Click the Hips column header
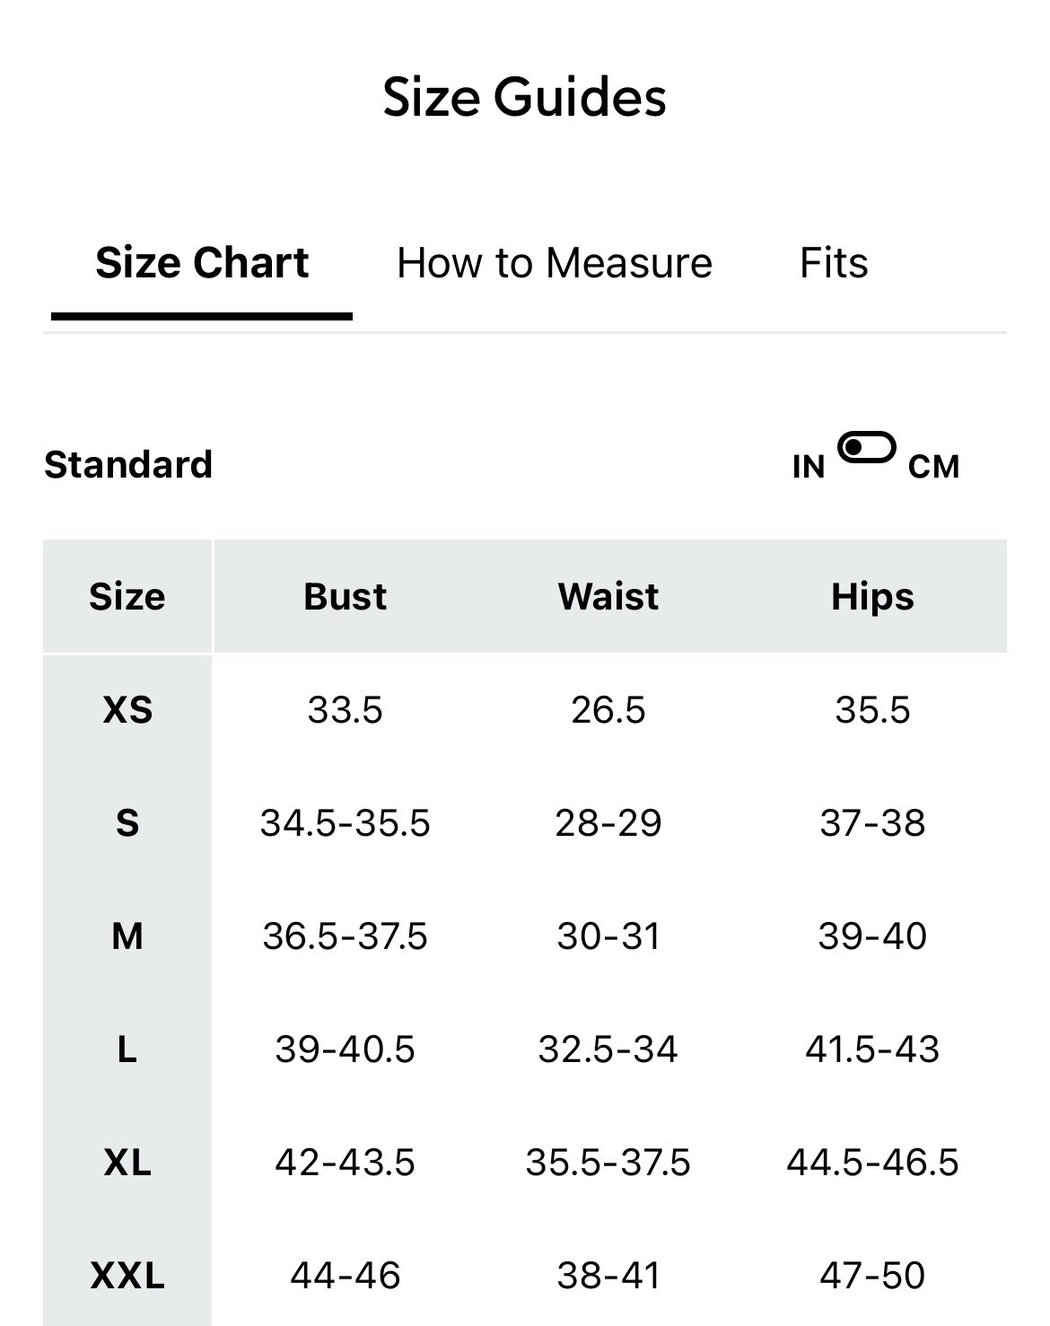The image size is (1050, 1326). pos(872,596)
